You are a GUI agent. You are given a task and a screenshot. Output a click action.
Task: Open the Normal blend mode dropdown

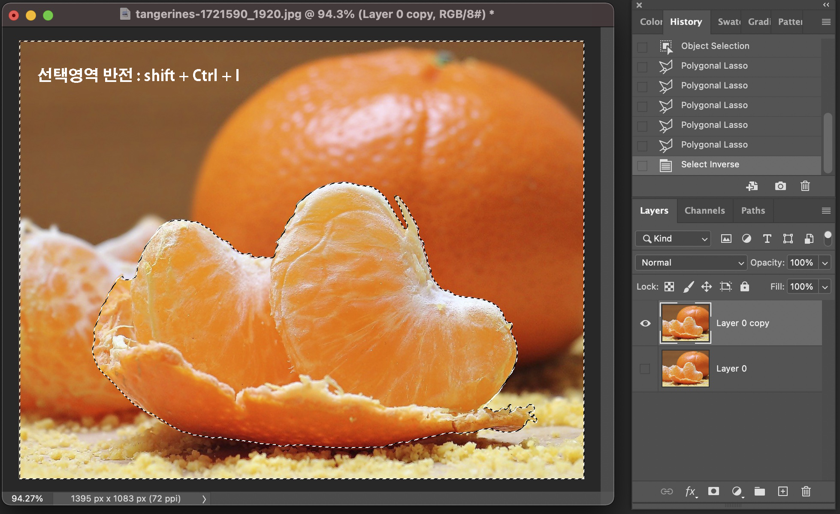[691, 263]
